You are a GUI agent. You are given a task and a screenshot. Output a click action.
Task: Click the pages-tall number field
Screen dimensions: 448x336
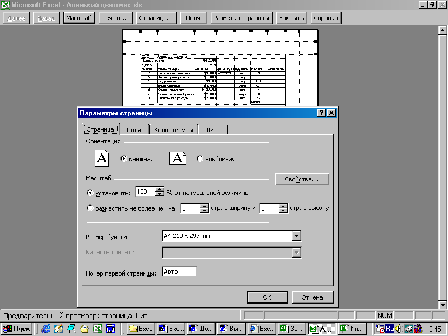tap(269, 208)
